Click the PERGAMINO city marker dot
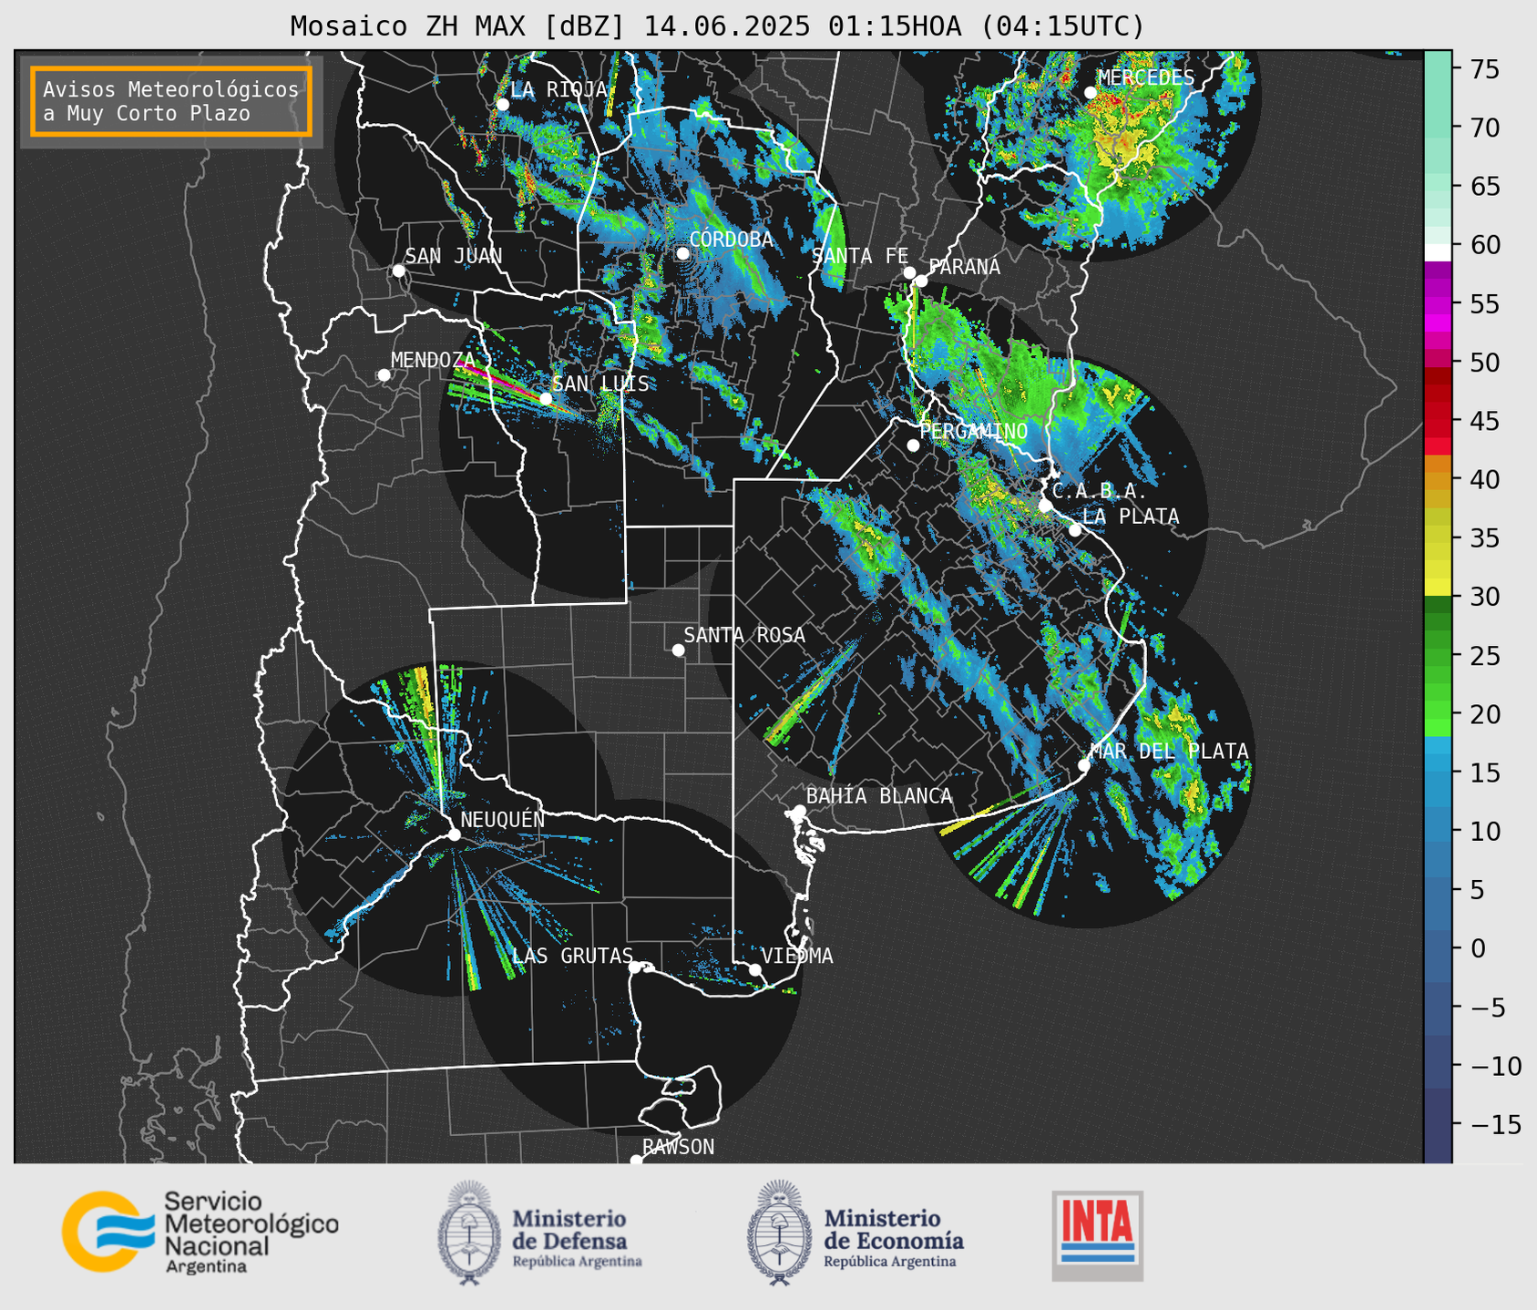Image resolution: width=1537 pixels, height=1310 pixels. 914,445
